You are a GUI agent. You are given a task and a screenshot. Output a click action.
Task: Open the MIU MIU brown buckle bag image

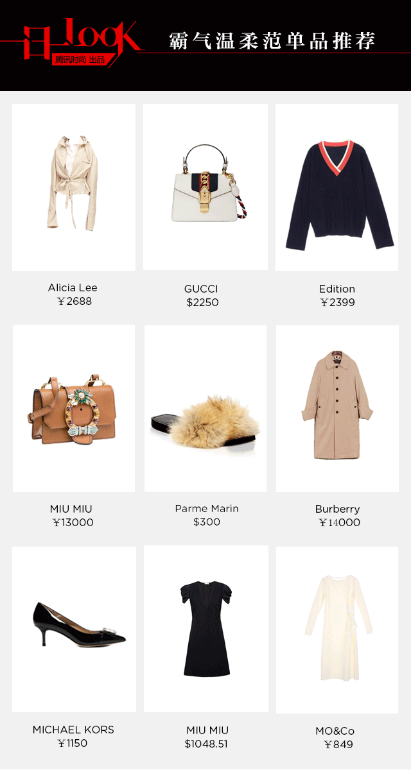point(74,409)
